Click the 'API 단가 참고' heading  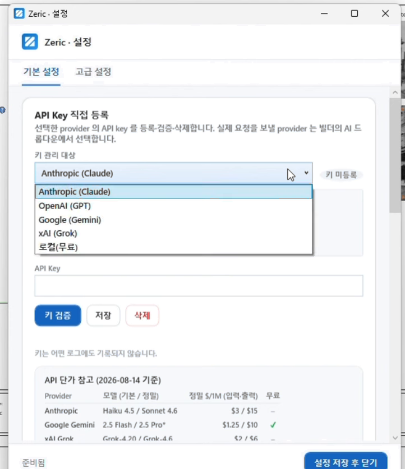[x=103, y=380]
